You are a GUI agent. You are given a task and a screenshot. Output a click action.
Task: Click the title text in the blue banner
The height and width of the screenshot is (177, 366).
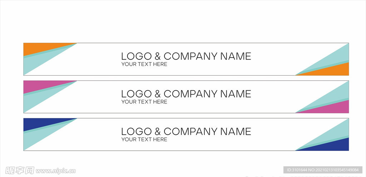point(186,132)
